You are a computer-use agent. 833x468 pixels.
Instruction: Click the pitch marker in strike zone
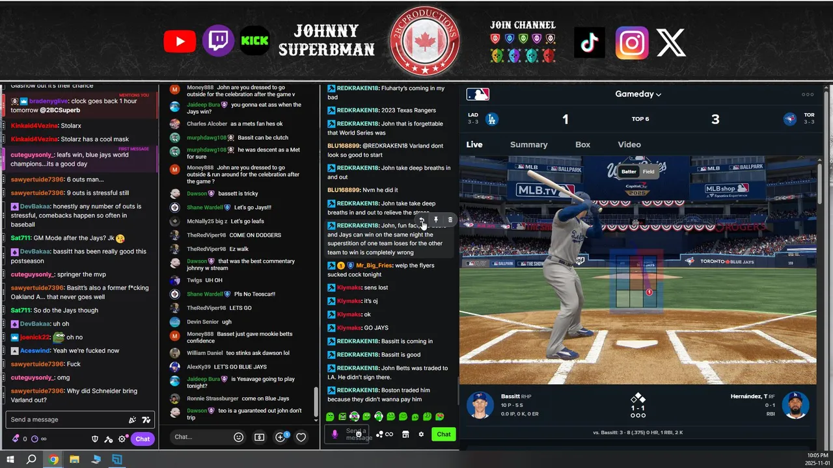pyautogui.click(x=649, y=292)
